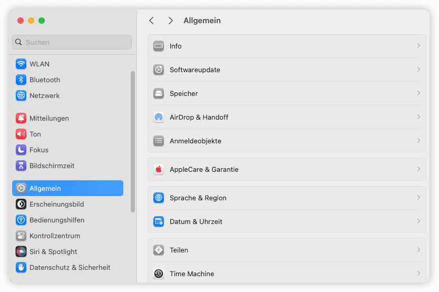Screen dimensions: 439x292
Task: Click the Kontrollzentrum icon
Action: click(x=21, y=236)
